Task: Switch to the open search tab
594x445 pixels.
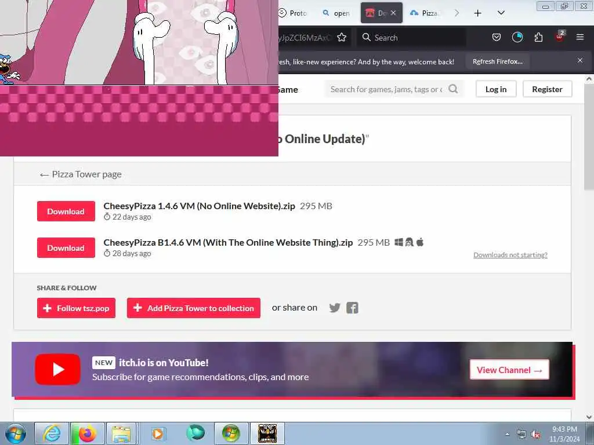Action: point(336,13)
